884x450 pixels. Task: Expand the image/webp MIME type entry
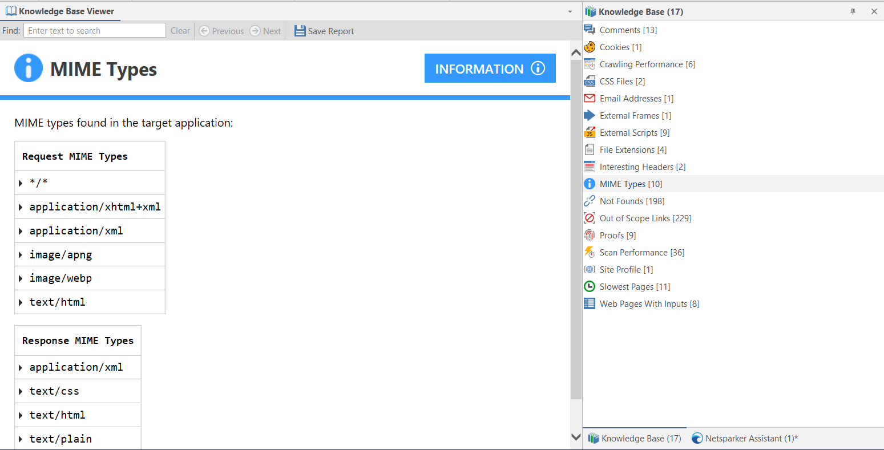[x=22, y=278]
